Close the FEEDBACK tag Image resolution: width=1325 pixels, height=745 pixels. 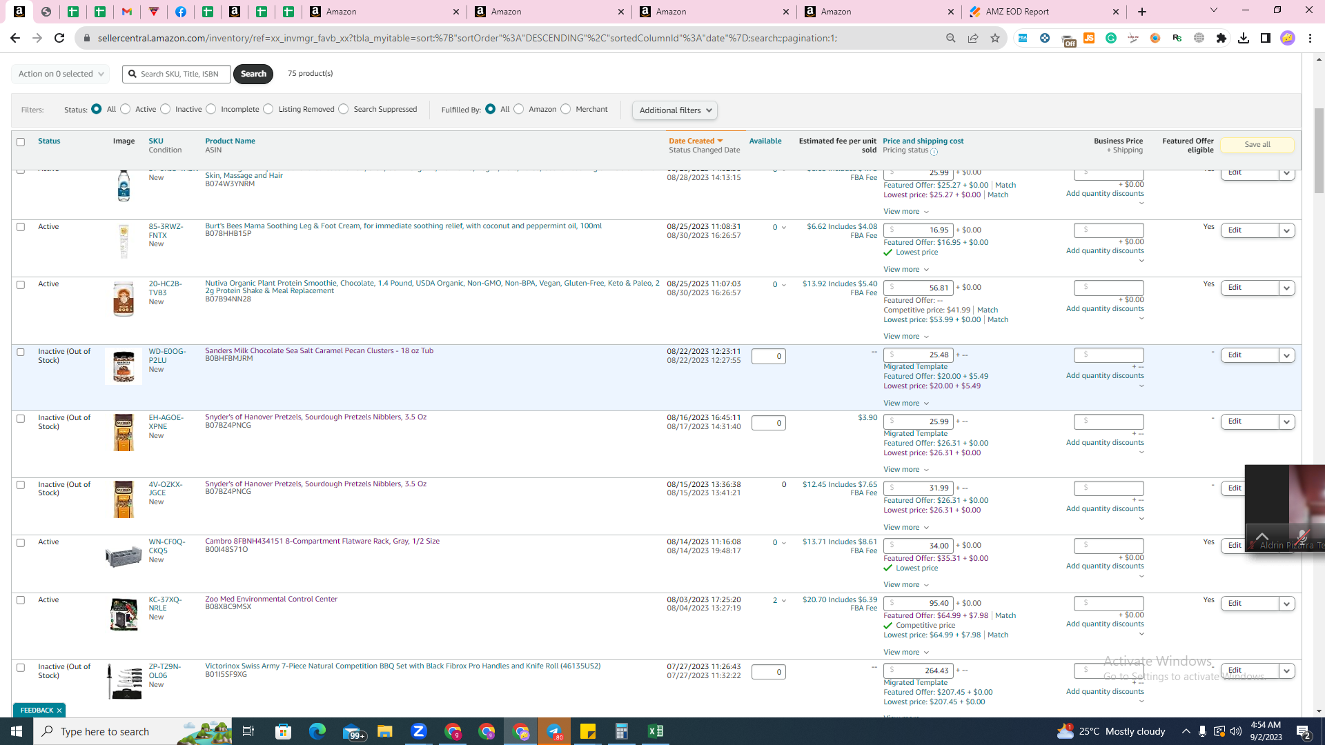59,711
